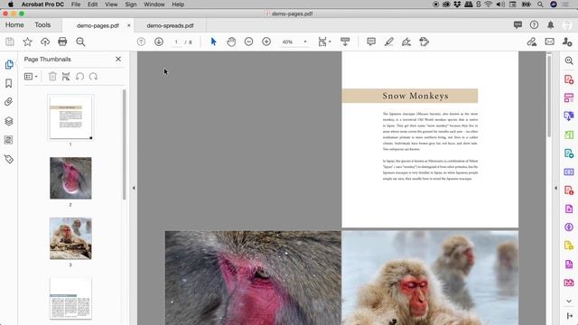
Task: Open the chat messages icon
Action: (x=517, y=24)
